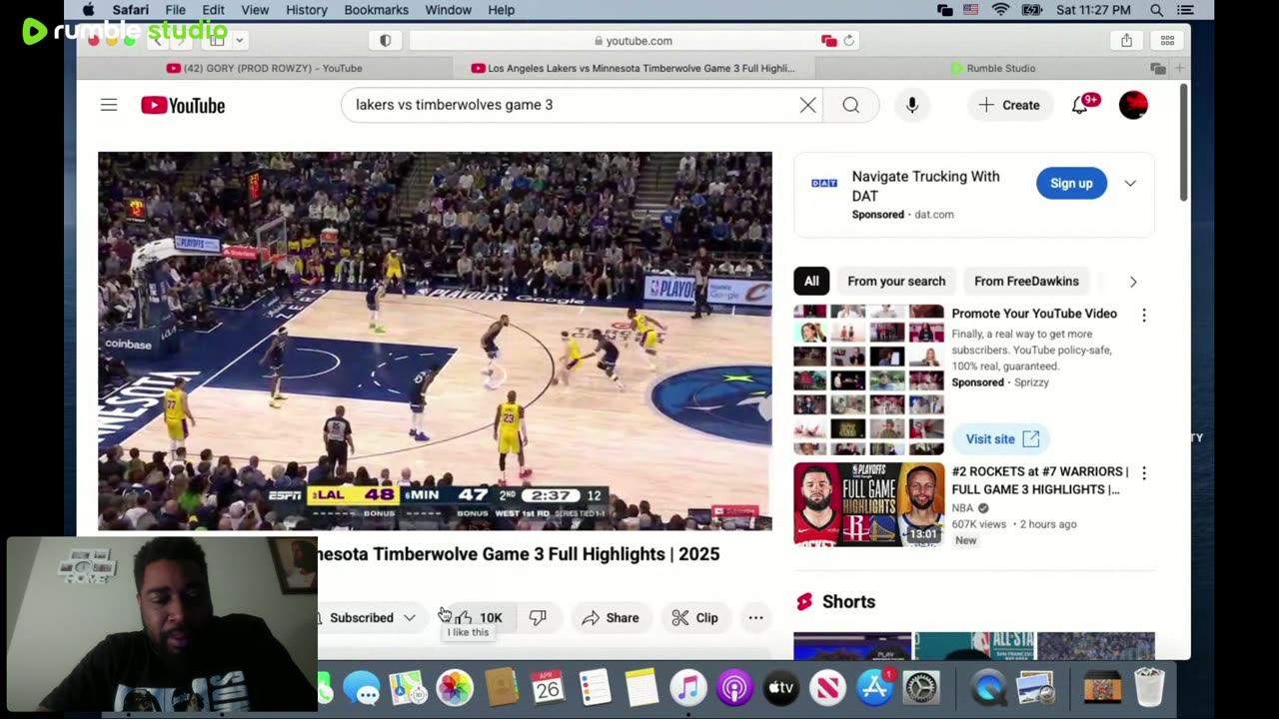
Task: Show next filter chips with the arrow
Action: 1133,282
